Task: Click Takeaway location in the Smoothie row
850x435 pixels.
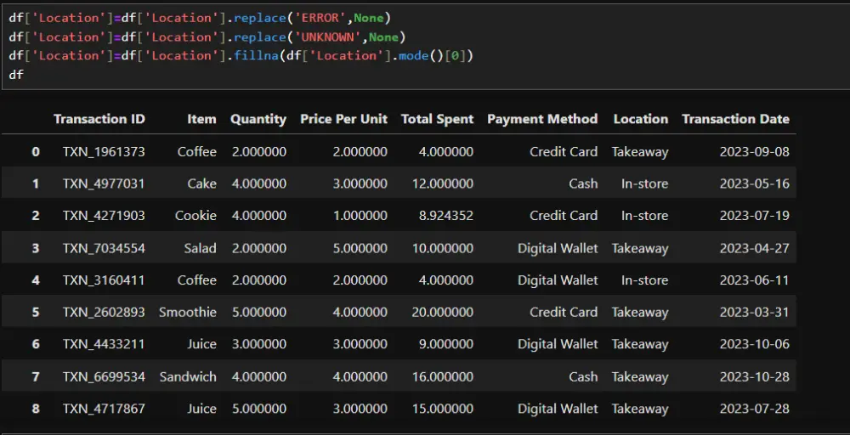Action: [x=640, y=312]
